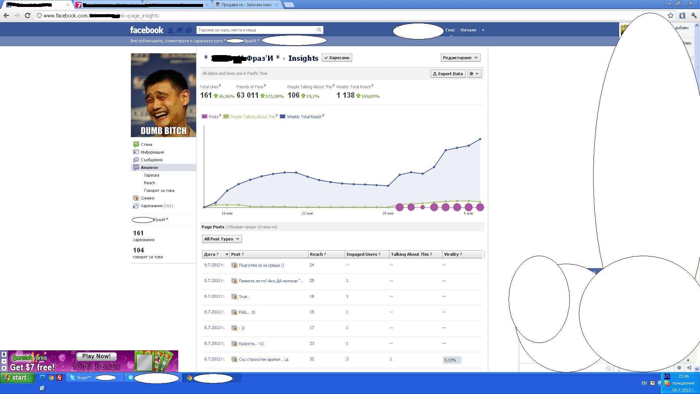700x394 pixels.
Task: Click Engaged Users column header
Action: 367,254
